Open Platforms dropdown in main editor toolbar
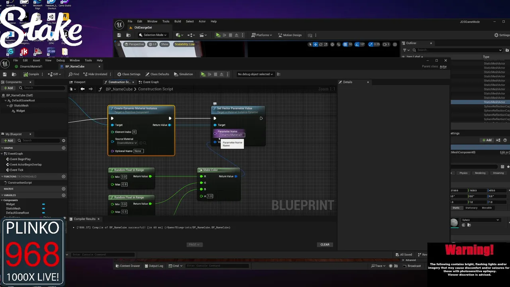Image resolution: width=510 pixels, height=287 pixels. click(x=262, y=35)
